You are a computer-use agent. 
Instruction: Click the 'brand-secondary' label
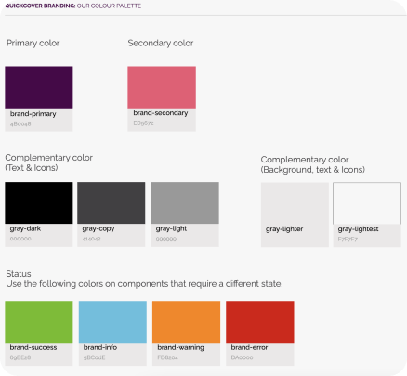161,113
